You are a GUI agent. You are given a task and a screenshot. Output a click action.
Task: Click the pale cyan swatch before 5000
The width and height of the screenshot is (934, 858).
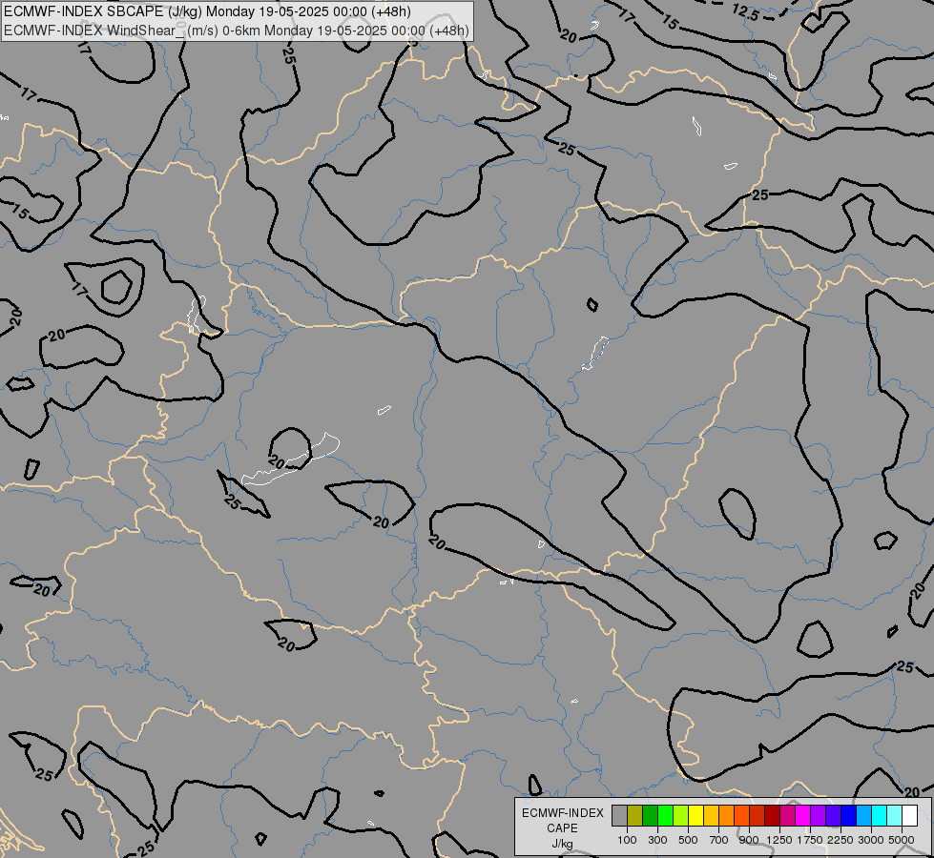[894, 815]
